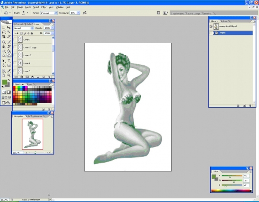Click the green foreground color swatch in toolbox
Screen dimensions: 259x202
click(x=4, y=82)
